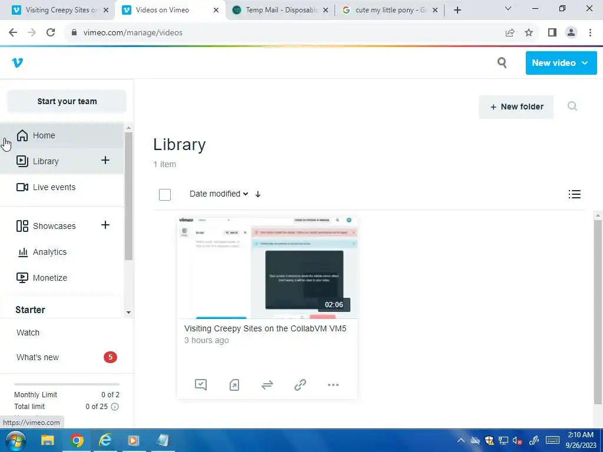The width and height of the screenshot is (603, 452).
Task: Switch to cute my little pony tab
Action: pyautogui.click(x=390, y=10)
